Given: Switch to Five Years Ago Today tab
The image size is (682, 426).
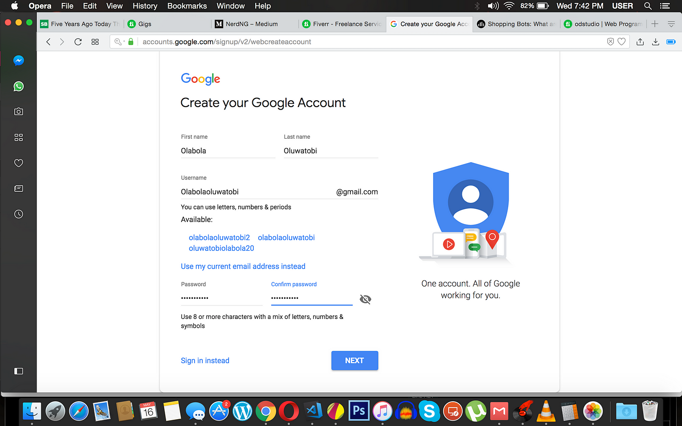Looking at the screenshot, I should (80, 24).
